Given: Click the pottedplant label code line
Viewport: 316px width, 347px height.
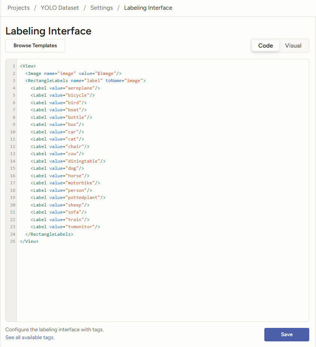Looking at the screenshot, I should (68, 197).
